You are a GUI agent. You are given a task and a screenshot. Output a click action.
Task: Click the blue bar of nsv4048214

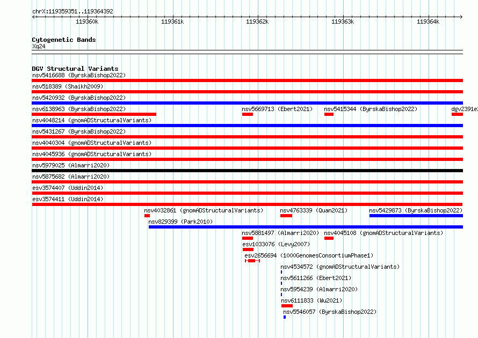pos(247,126)
